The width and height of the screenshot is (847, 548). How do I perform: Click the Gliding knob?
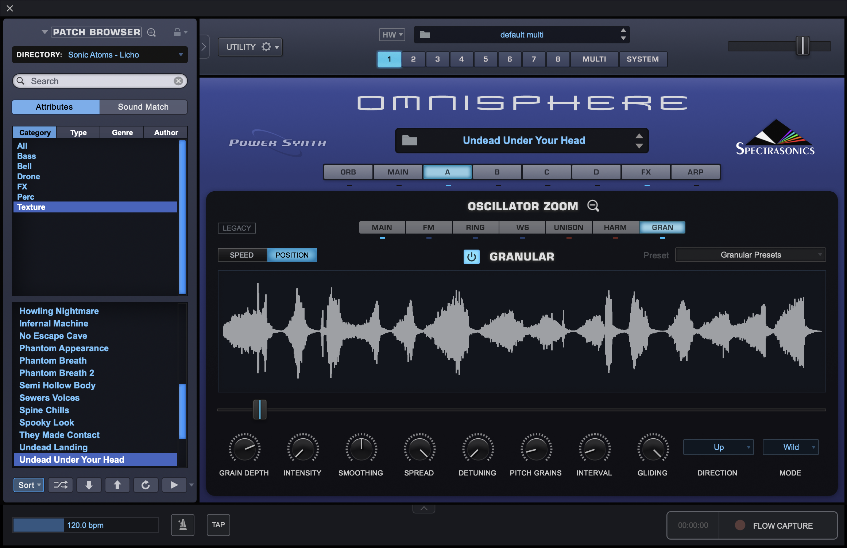coord(653,449)
